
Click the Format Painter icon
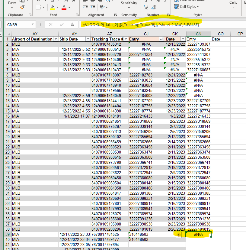pyautogui.click(x=23, y=7)
